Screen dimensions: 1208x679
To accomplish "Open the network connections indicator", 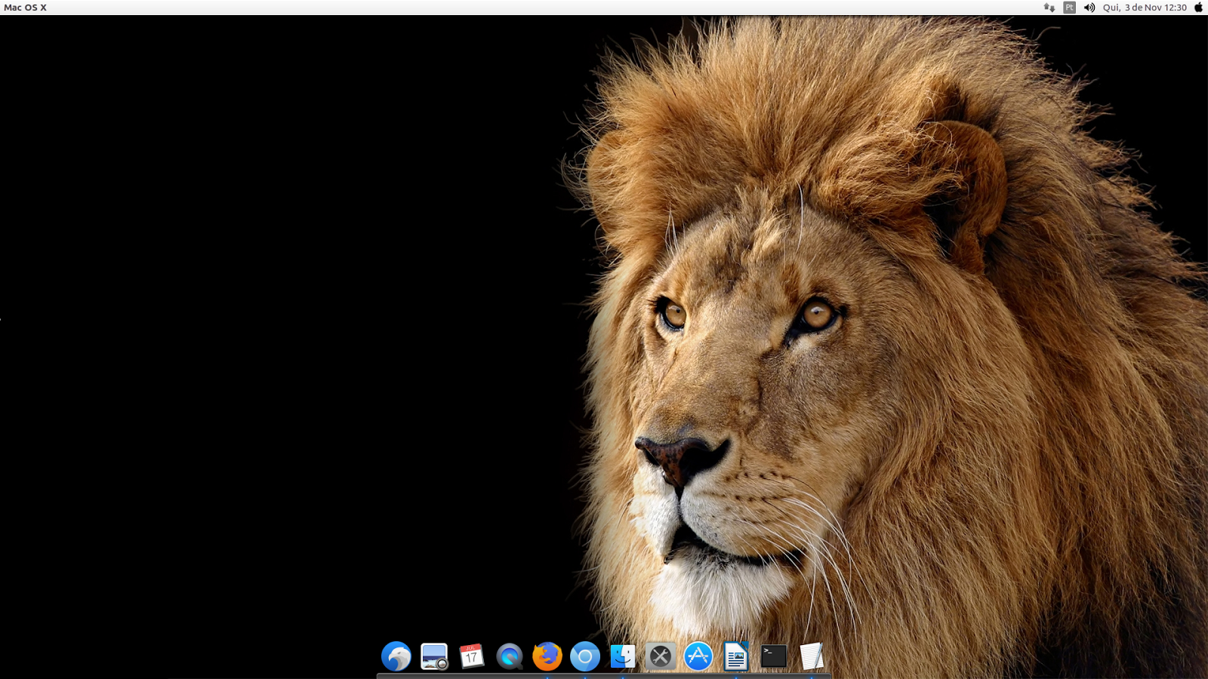I will (1049, 8).
